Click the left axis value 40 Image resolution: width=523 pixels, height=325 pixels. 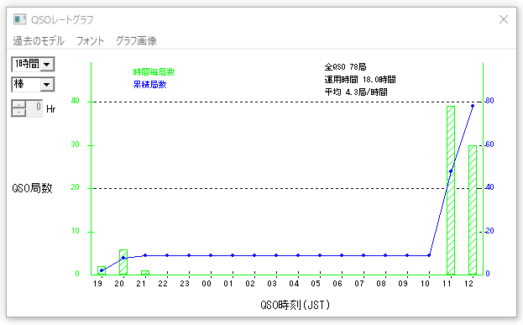[x=76, y=101]
